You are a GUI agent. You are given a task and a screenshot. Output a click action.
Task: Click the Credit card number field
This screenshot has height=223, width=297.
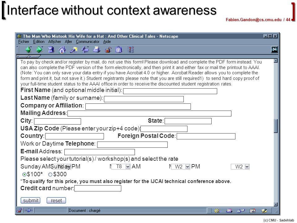click(x=98, y=188)
